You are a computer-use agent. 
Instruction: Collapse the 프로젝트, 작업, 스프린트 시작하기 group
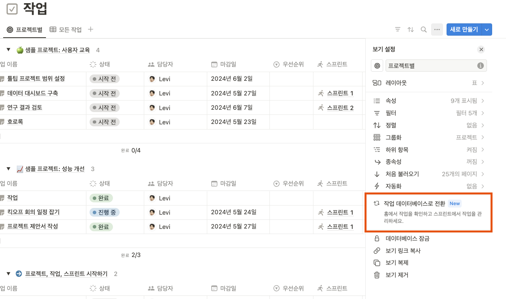coord(8,274)
